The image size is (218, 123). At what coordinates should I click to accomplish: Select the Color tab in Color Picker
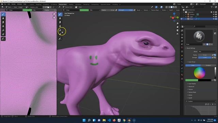point(193,65)
